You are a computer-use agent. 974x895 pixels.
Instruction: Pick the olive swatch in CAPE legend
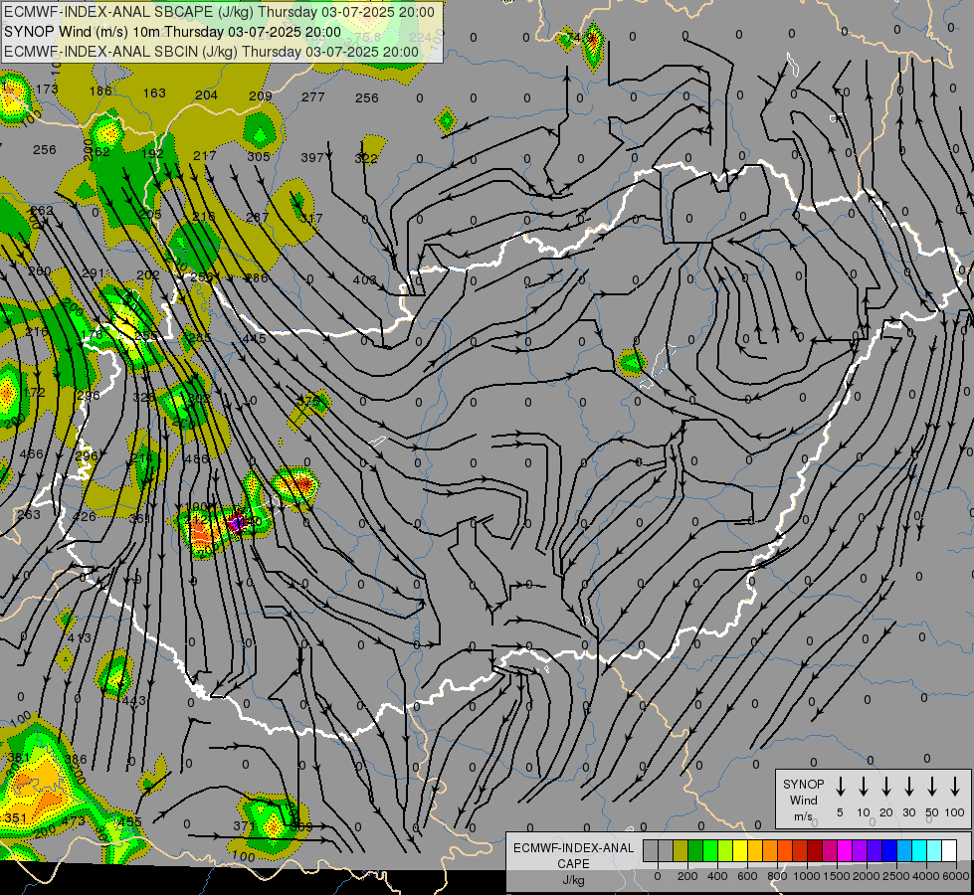(x=681, y=851)
